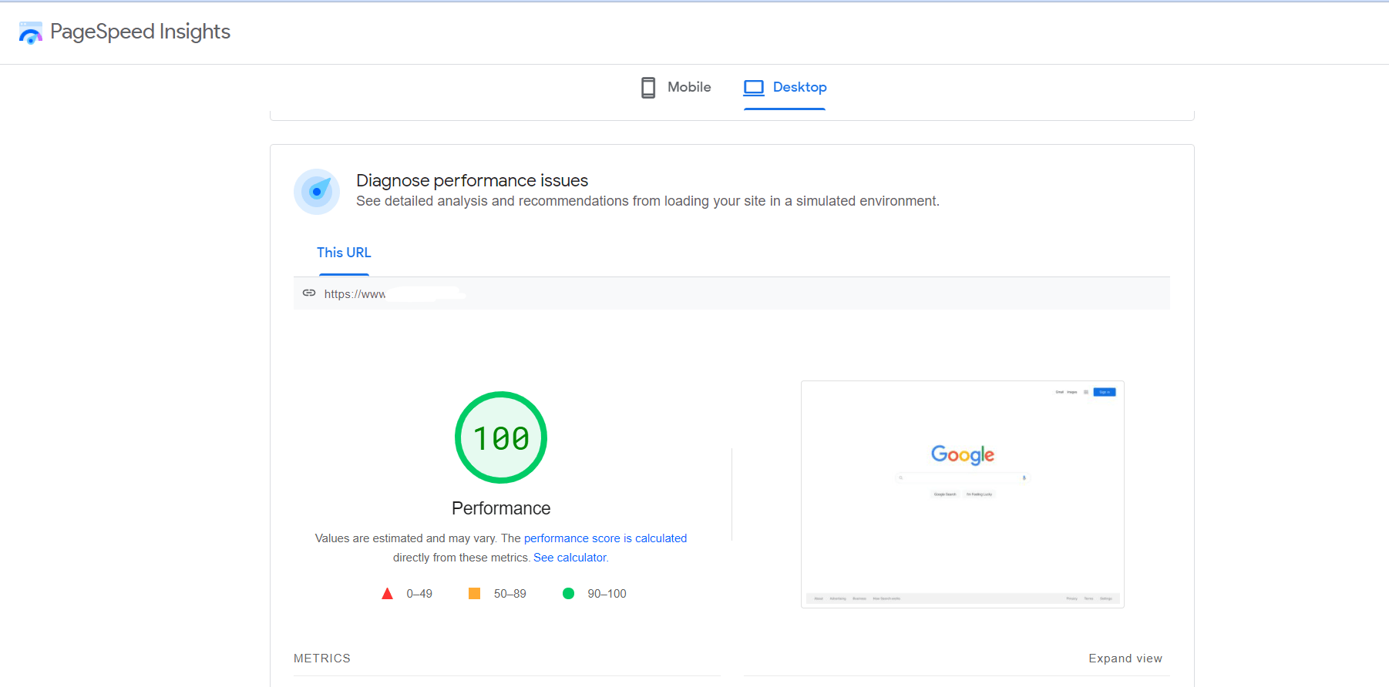Click the Performance label under the gauge
The width and height of the screenshot is (1389, 687).
point(501,508)
